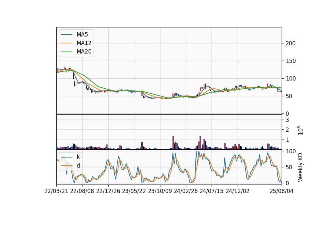Viewport: 313px width, 225px height.
Task: Click the 200 price axis tick label
Action: (291, 43)
